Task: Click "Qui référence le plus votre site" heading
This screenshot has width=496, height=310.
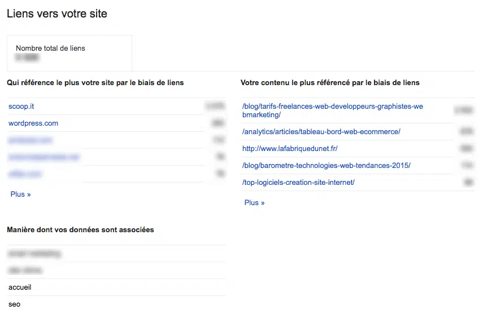Action: (x=95, y=83)
